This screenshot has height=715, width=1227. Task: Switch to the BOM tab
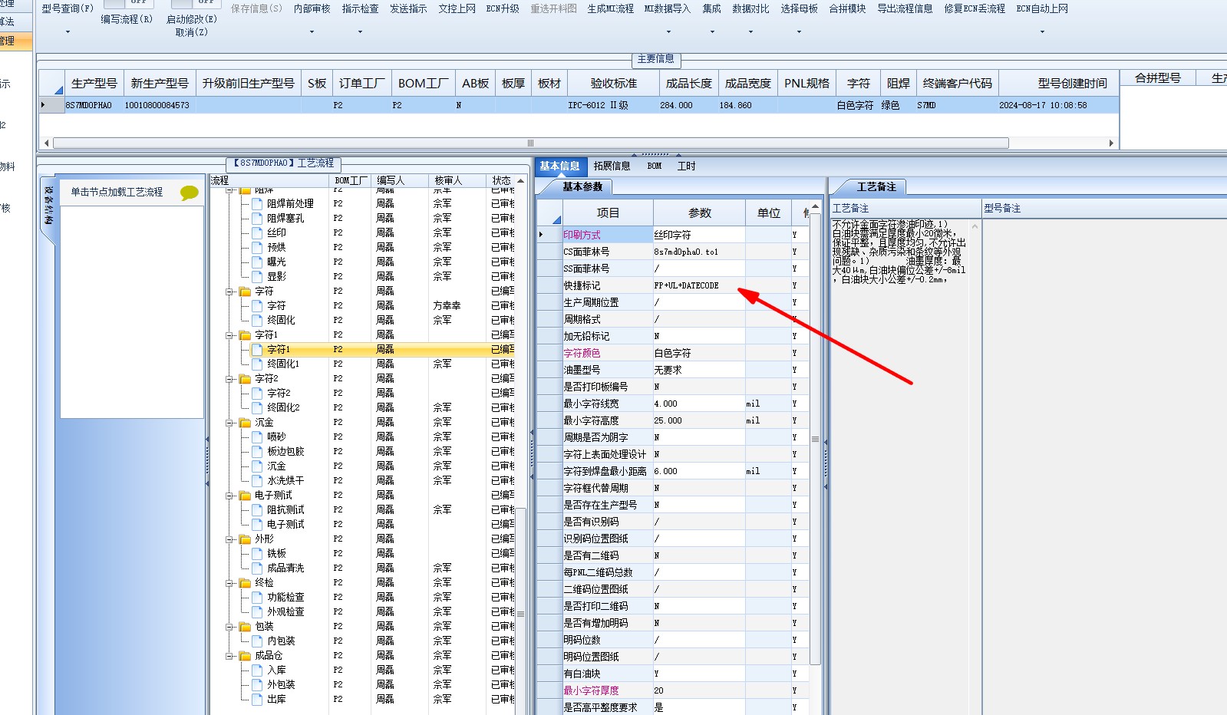[x=654, y=166]
